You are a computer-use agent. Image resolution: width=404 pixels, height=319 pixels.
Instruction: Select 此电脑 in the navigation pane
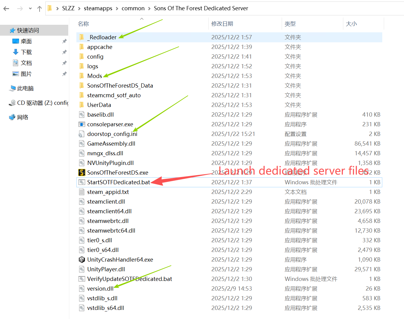click(x=25, y=89)
